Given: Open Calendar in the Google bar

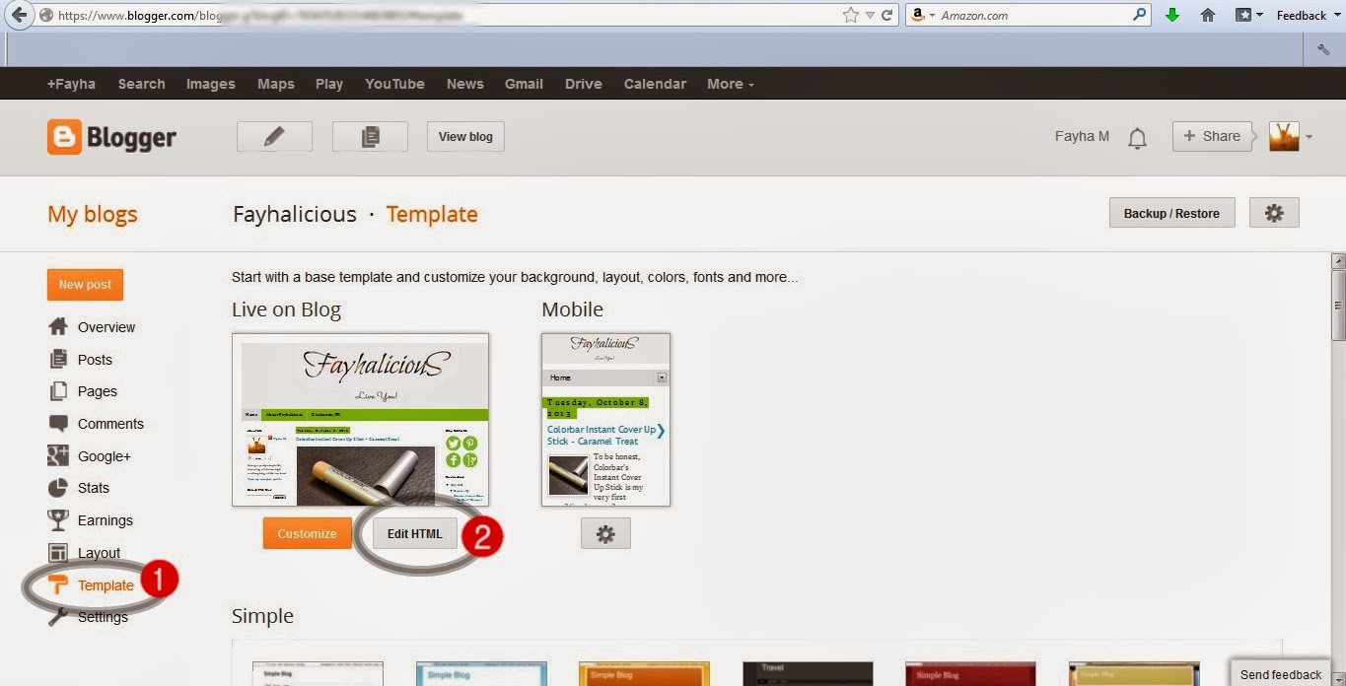Looking at the screenshot, I should (655, 84).
